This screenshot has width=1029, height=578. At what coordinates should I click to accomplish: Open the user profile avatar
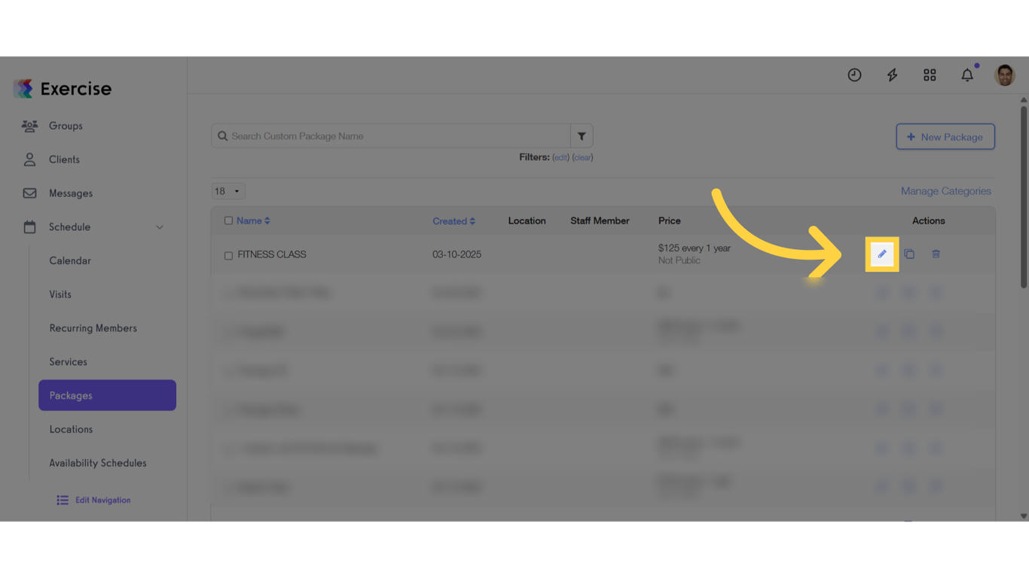(1005, 75)
